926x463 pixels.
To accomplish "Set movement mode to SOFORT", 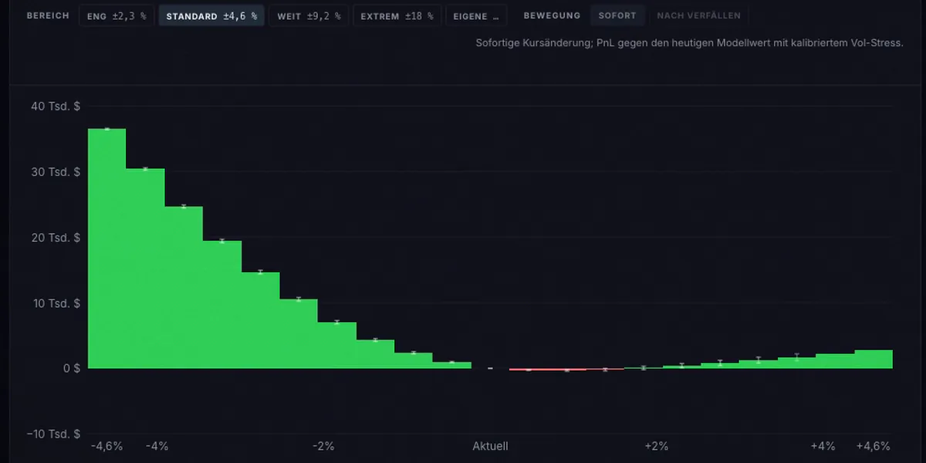I will click(x=617, y=15).
